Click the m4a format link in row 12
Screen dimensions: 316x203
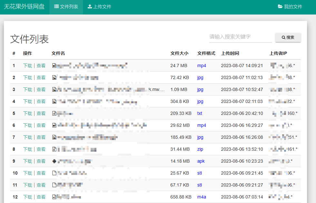(202, 197)
